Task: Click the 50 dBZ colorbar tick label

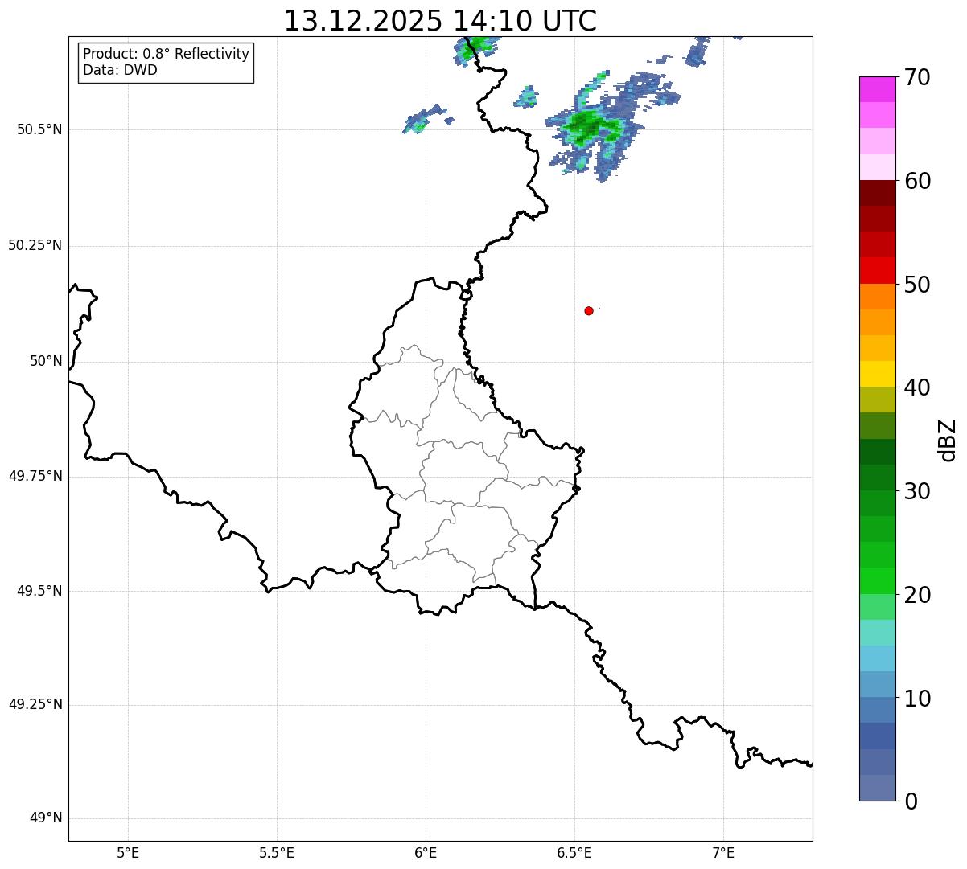Action: click(x=917, y=285)
